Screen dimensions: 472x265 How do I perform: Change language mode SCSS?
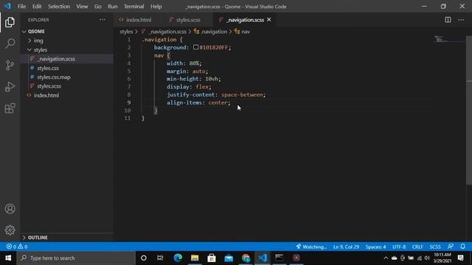coord(435,247)
